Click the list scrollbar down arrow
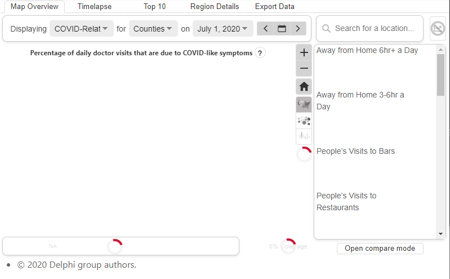Image resolution: width=450 pixels, height=279 pixels. [x=440, y=234]
